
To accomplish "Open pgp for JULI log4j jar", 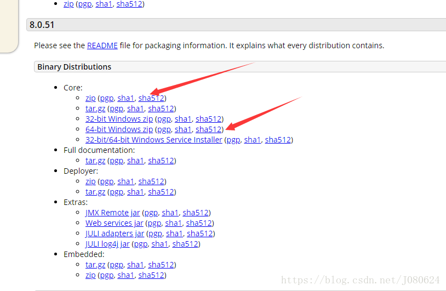I will pos(141,244).
